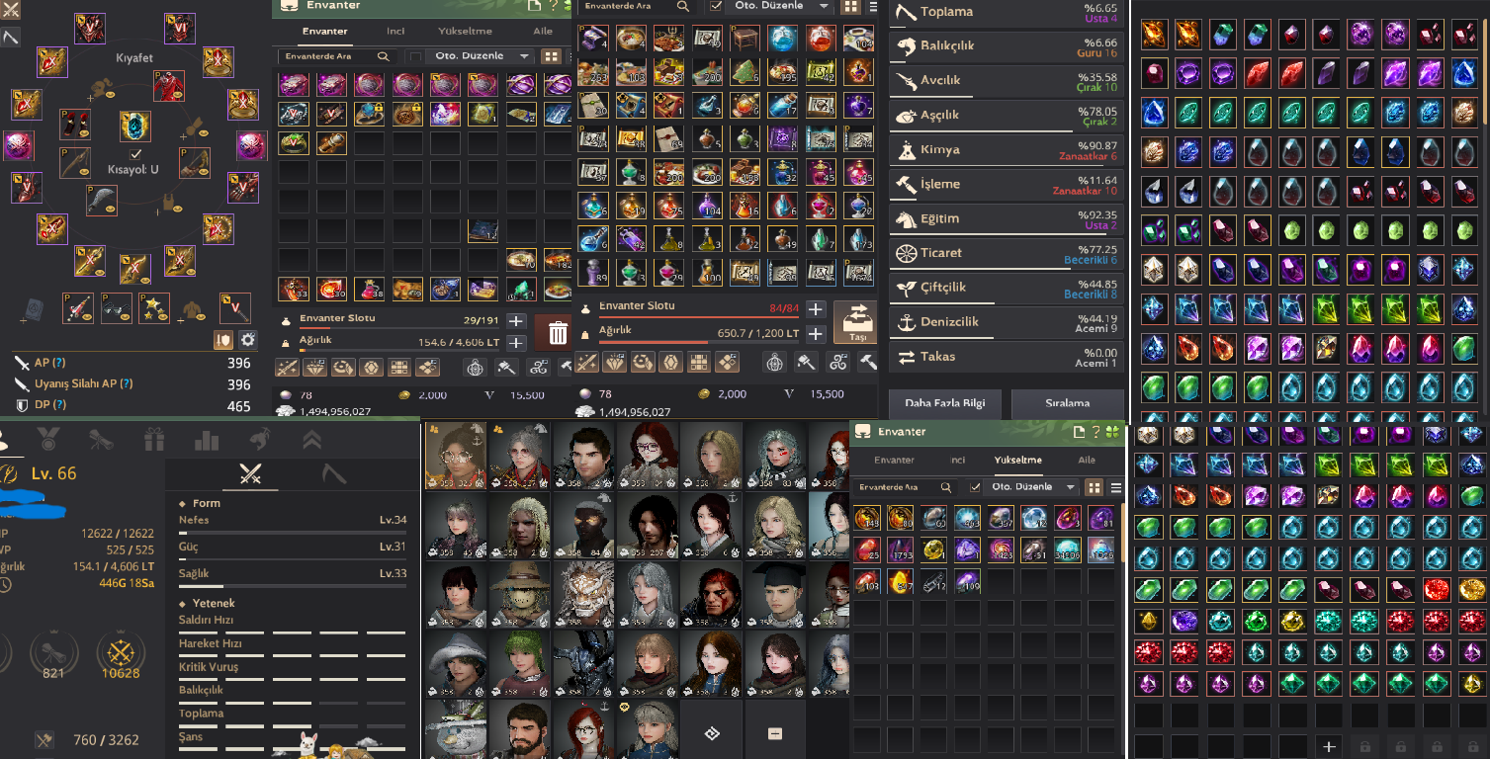Uncheck Oto. Düzenle in the Yükseltme inventory
Screen dimensions: 1490x759
click(x=976, y=487)
